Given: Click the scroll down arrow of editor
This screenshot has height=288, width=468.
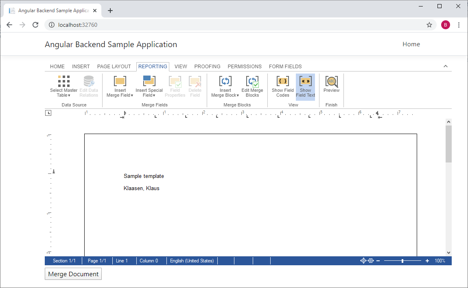Looking at the screenshot, I should point(448,253).
